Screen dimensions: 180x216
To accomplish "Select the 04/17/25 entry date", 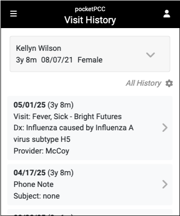I will tap(30, 172).
